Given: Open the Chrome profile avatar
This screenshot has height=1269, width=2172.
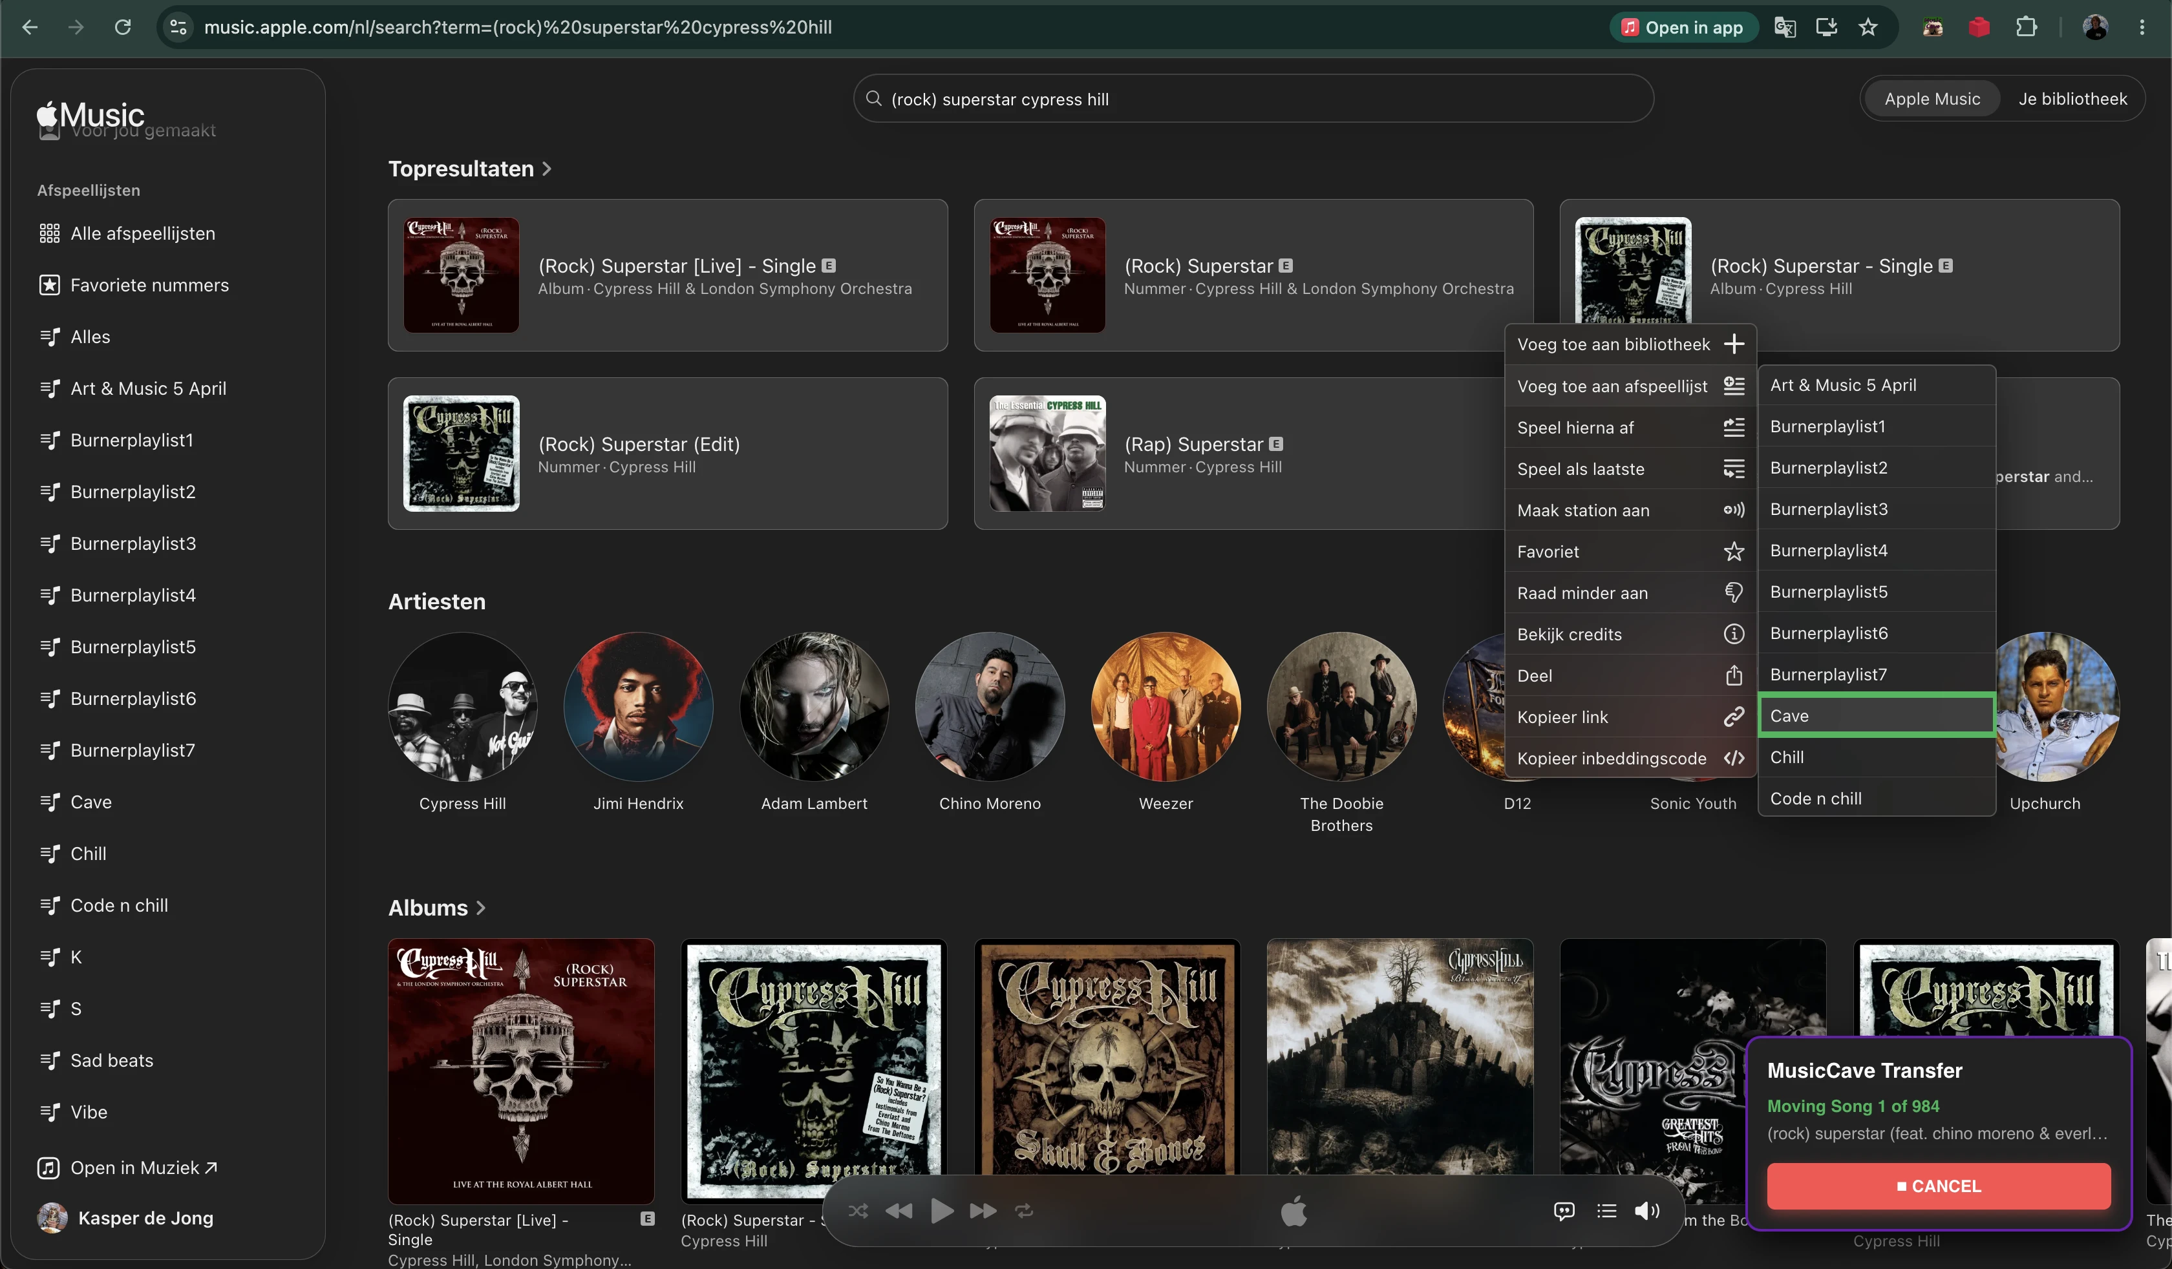Looking at the screenshot, I should point(2094,26).
